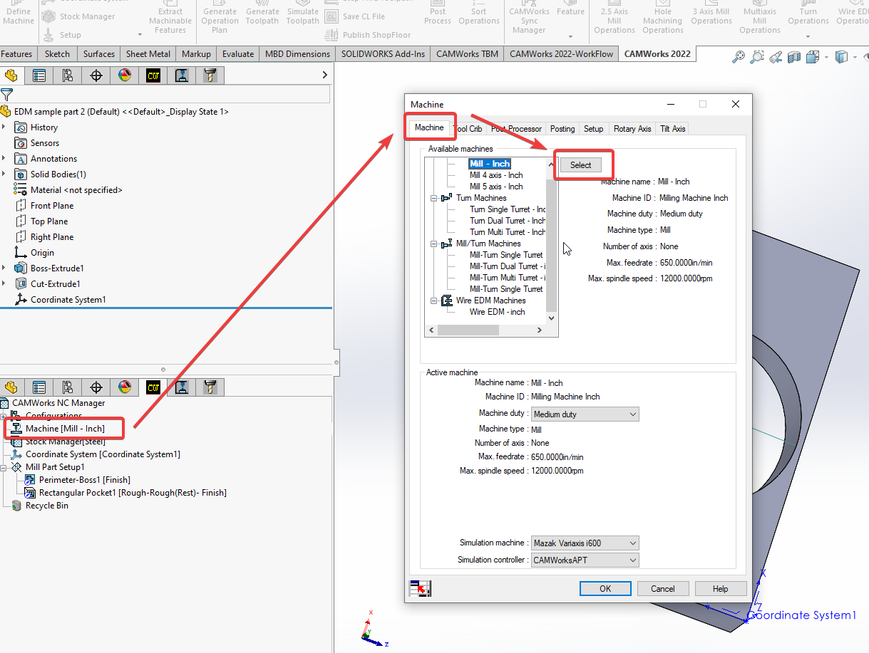Screen dimensions: 869x653
Task: Open ConfigurationManager tab in top pane
Action: tap(68, 75)
